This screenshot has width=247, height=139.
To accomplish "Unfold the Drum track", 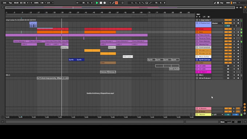I will click(x=197, y=29).
